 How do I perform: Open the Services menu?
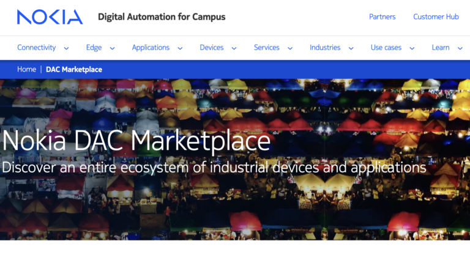266,47
